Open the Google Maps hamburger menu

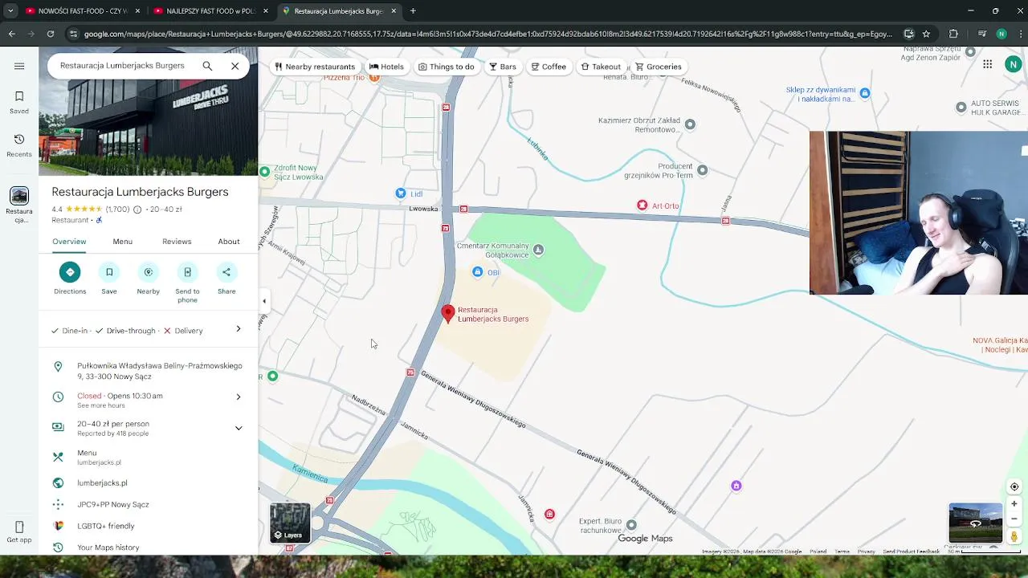19,66
